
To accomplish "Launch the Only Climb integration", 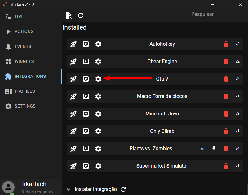I will tap(73, 131).
